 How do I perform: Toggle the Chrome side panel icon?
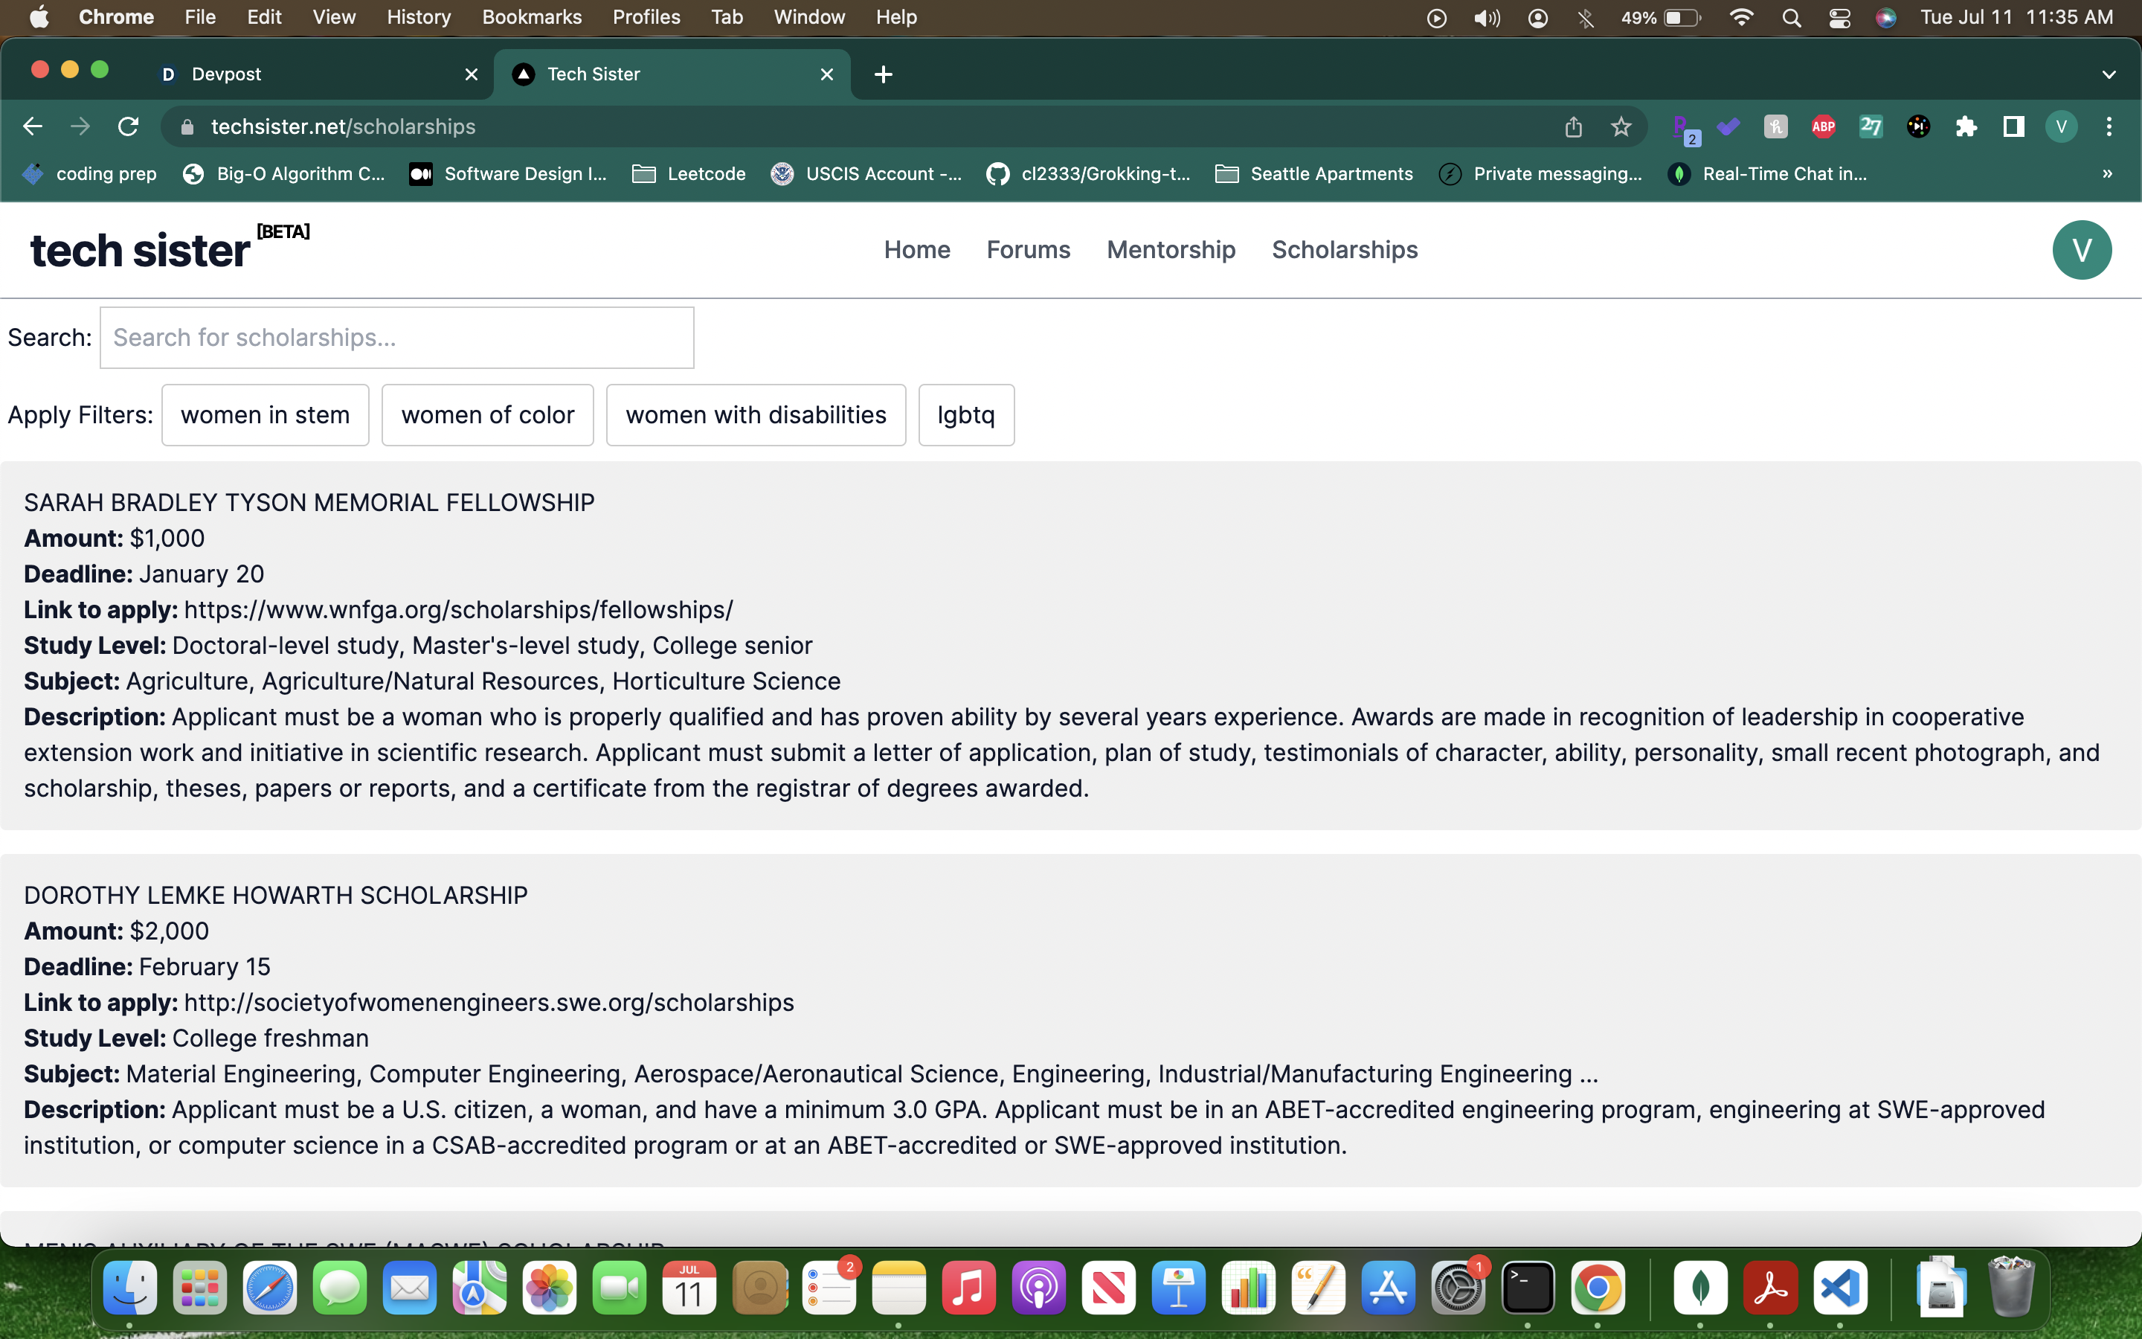tap(2013, 126)
